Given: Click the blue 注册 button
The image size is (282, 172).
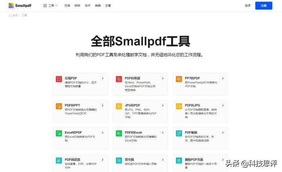Looking at the screenshot, I should (x=264, y=5).
